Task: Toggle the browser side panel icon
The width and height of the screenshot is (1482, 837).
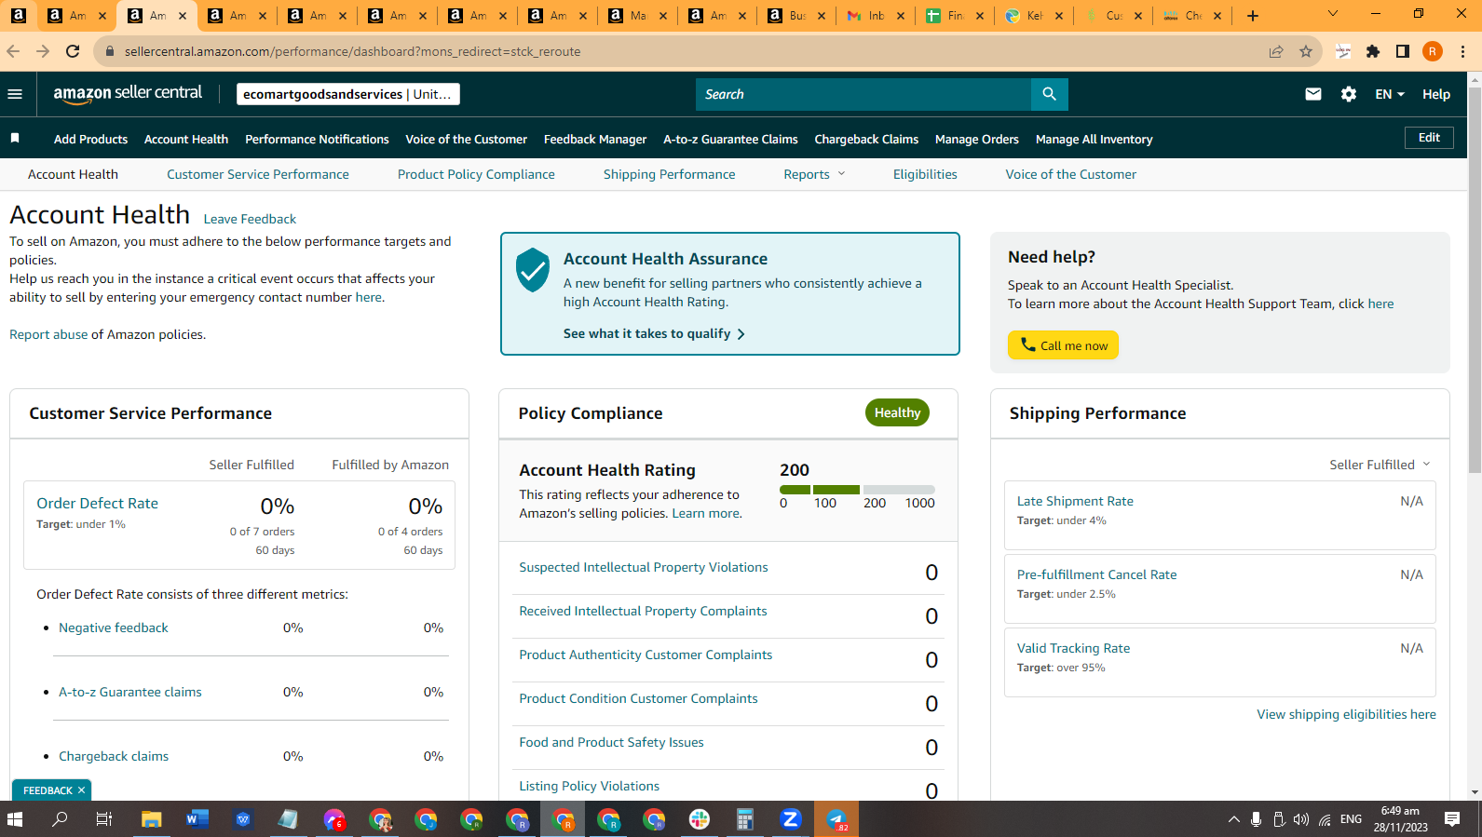Action: click(1403, 51)
